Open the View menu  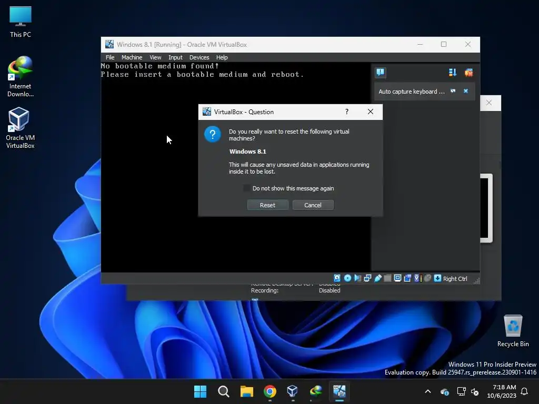155,57
